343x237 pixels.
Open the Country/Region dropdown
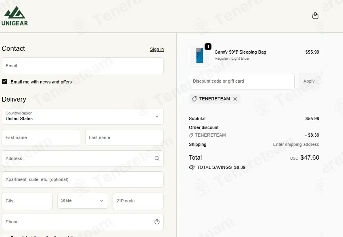[x=83, y=116]
